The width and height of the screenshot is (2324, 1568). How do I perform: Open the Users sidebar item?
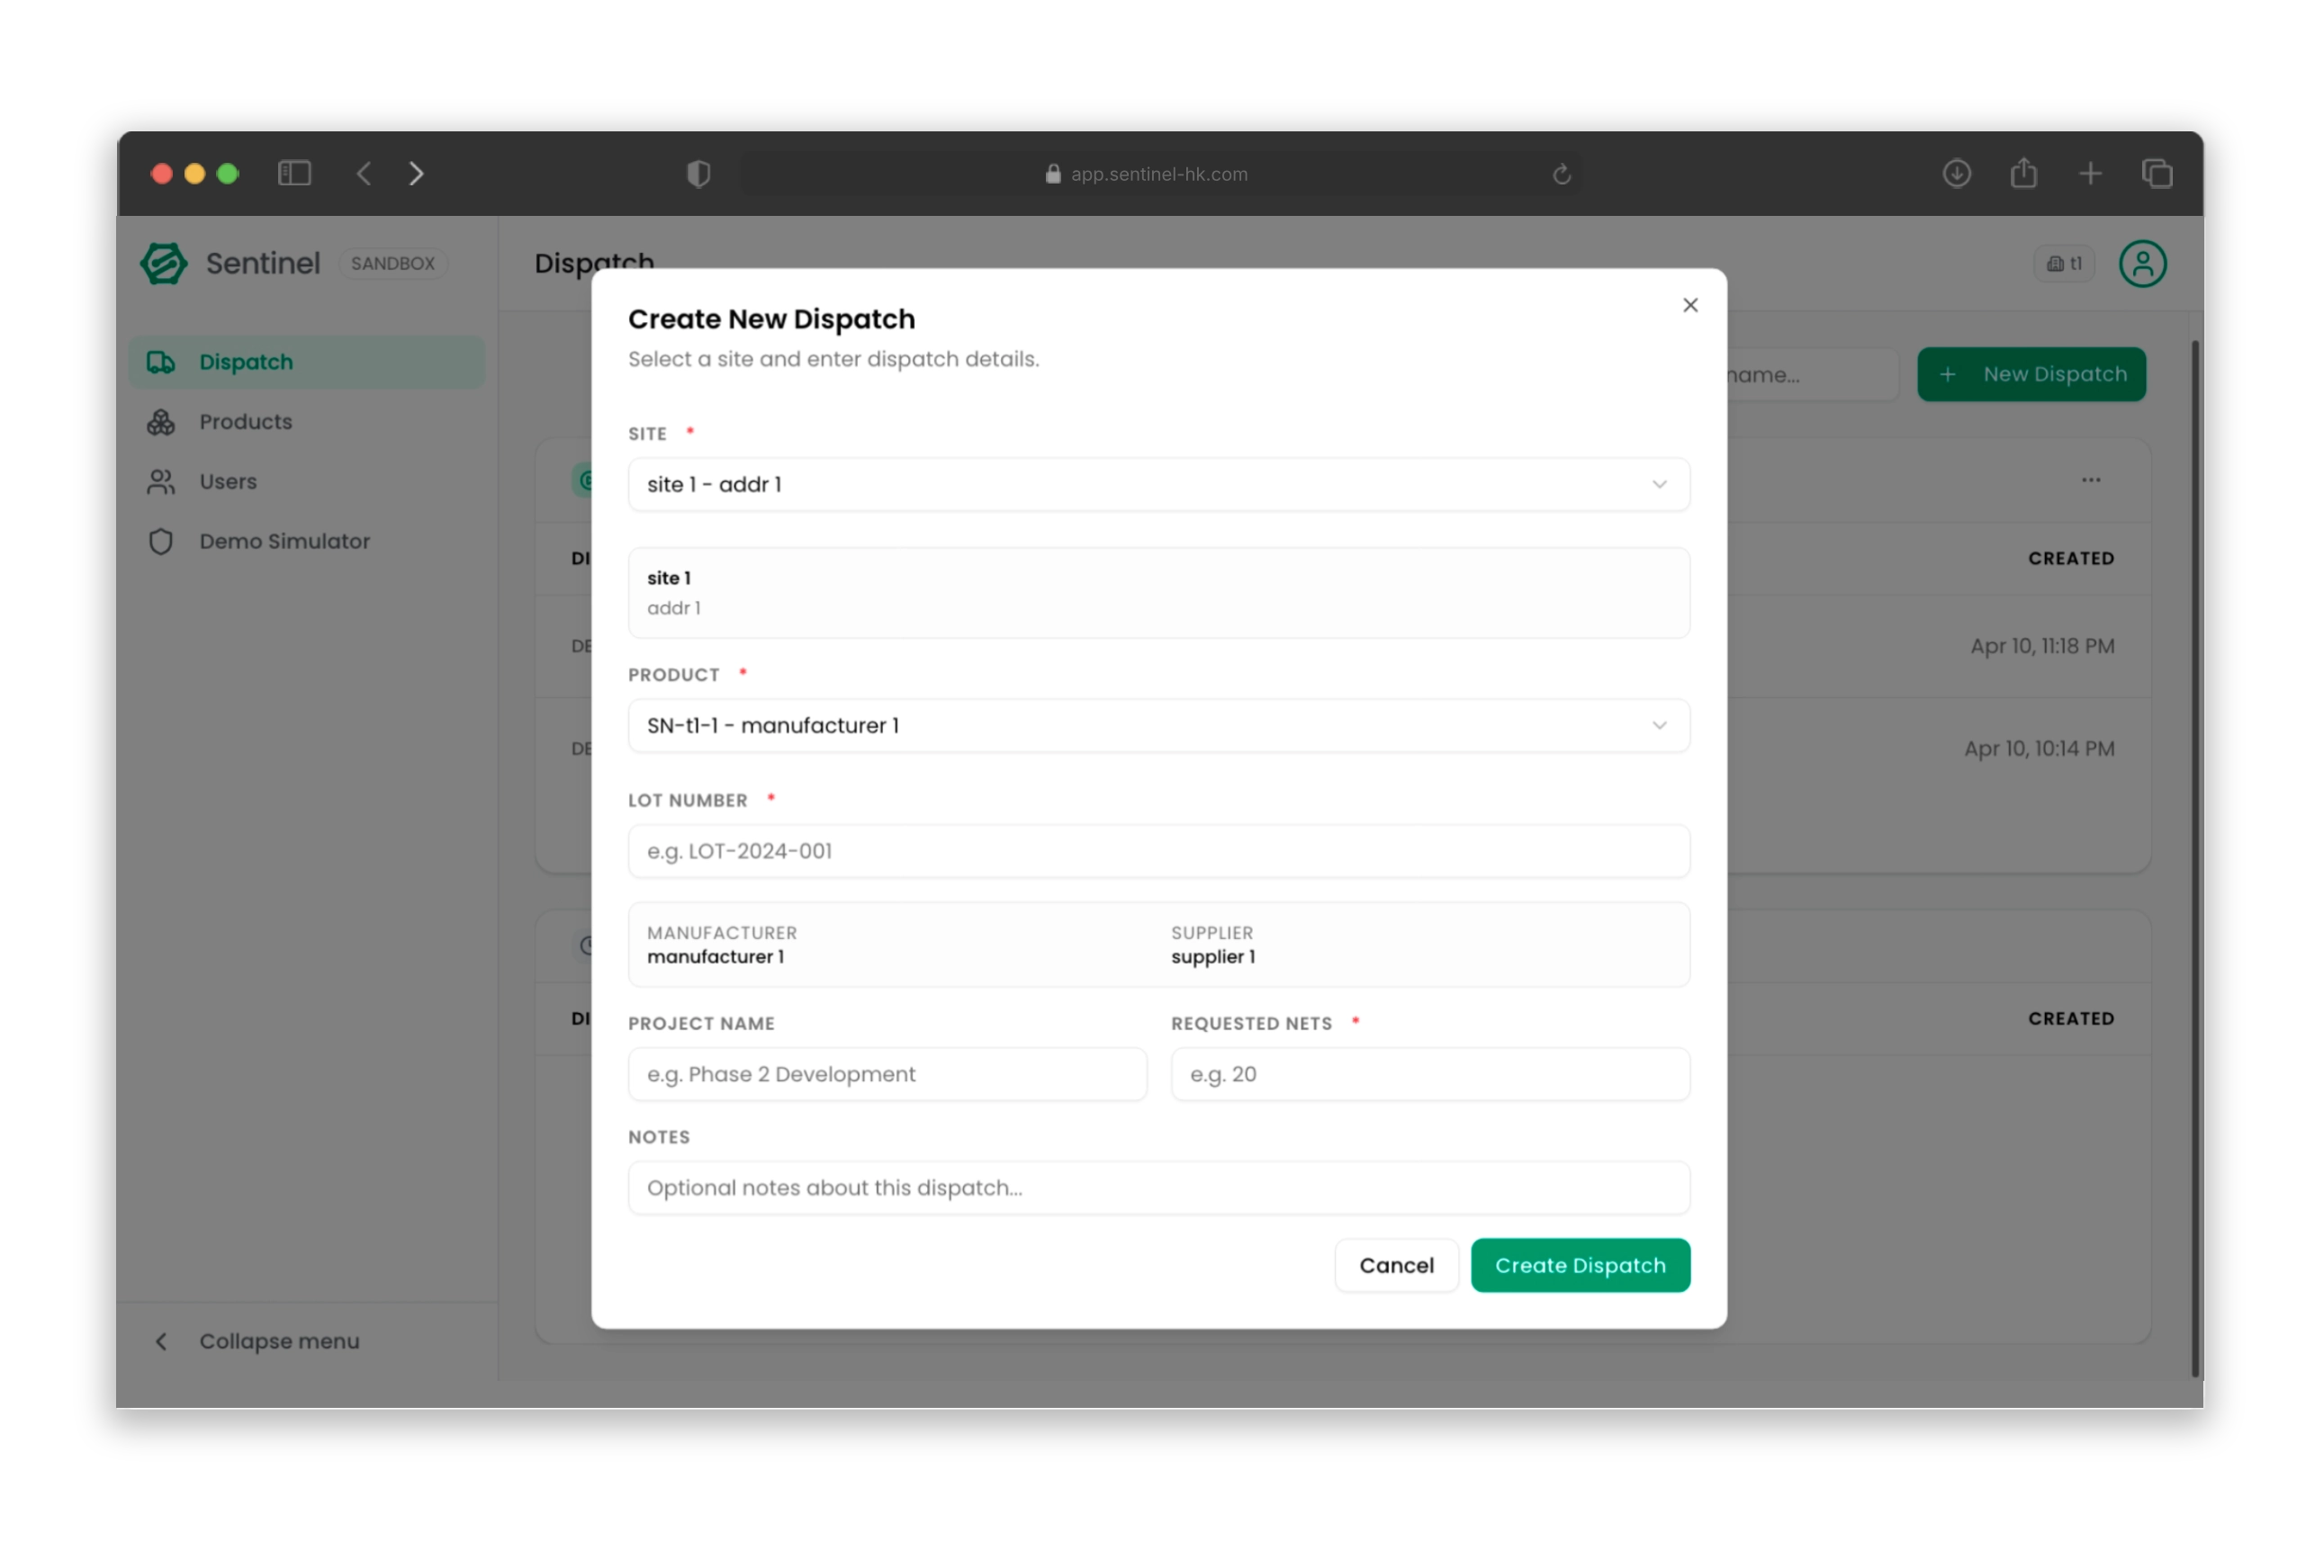point(228,481)
